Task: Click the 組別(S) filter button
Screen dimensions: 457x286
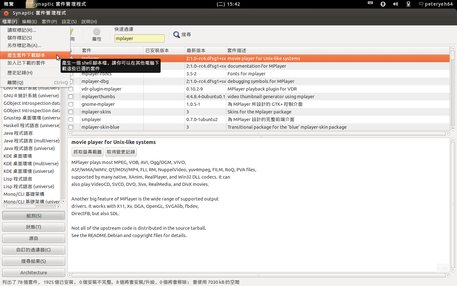Action: [x=34, y=215]
